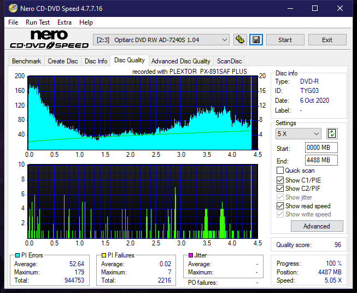Click inside the PI Errors graph
The height and width of the screenshot is (293, 357).
coord(143,113)
